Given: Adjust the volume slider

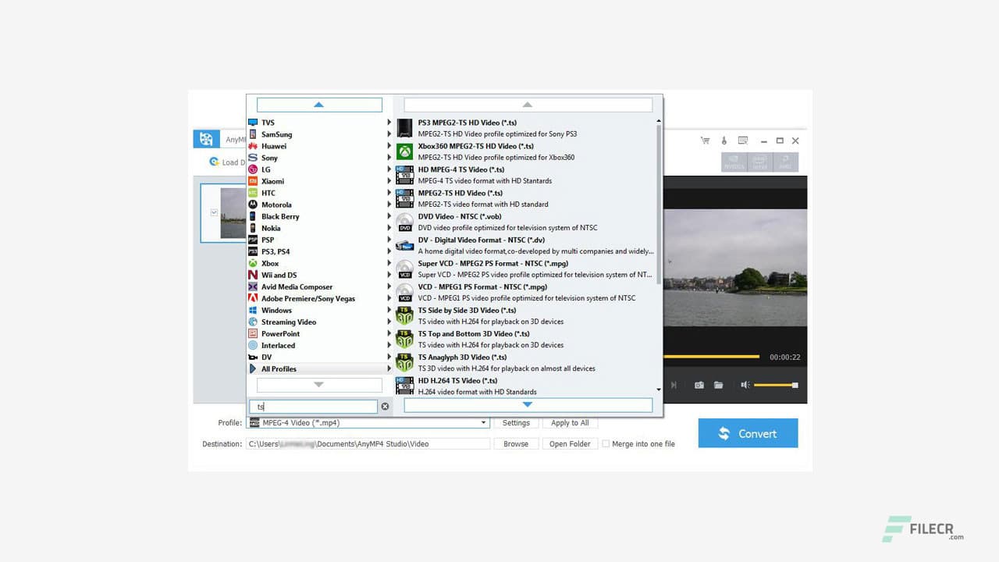Looking at the screenshot, I should tap(777, 385).
